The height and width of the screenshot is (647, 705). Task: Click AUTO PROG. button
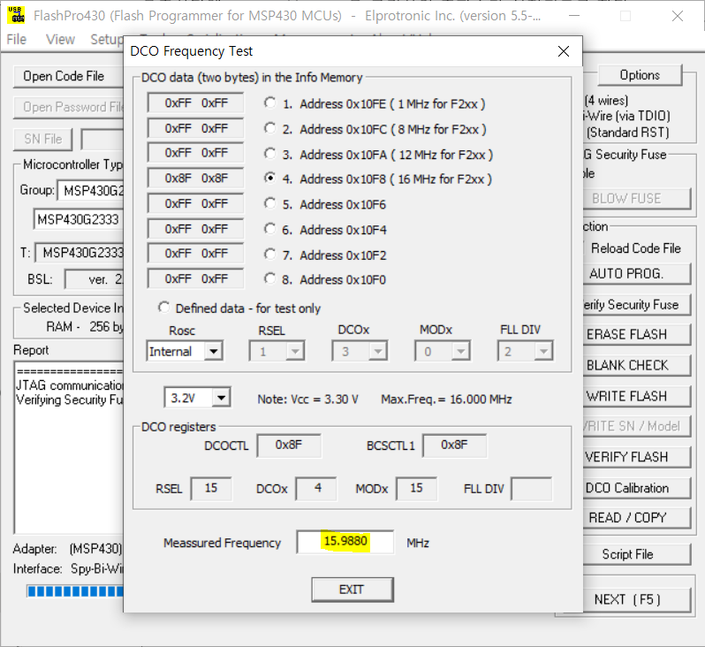(x=636, y=273)
